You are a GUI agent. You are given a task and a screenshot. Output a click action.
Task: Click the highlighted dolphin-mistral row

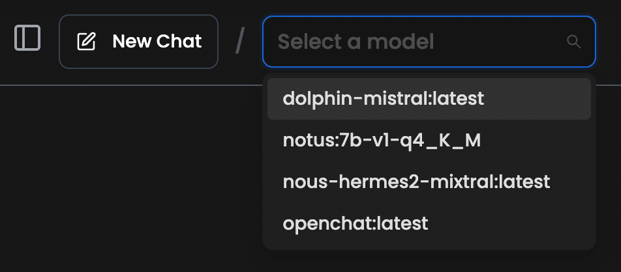(x=429, y=99)
